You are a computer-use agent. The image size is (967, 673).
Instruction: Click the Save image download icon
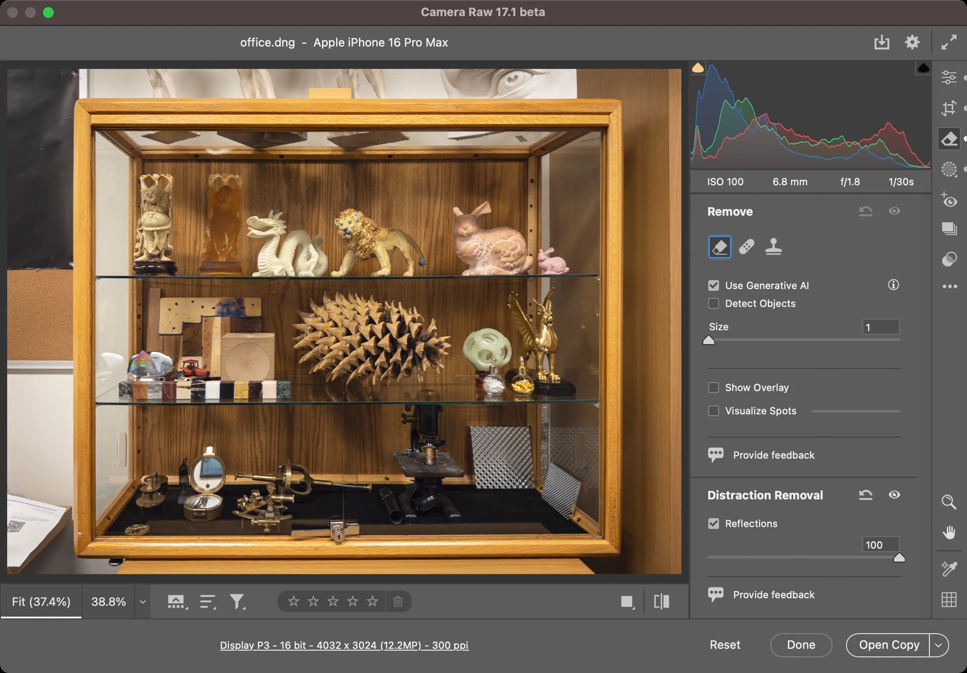point(881,43)
